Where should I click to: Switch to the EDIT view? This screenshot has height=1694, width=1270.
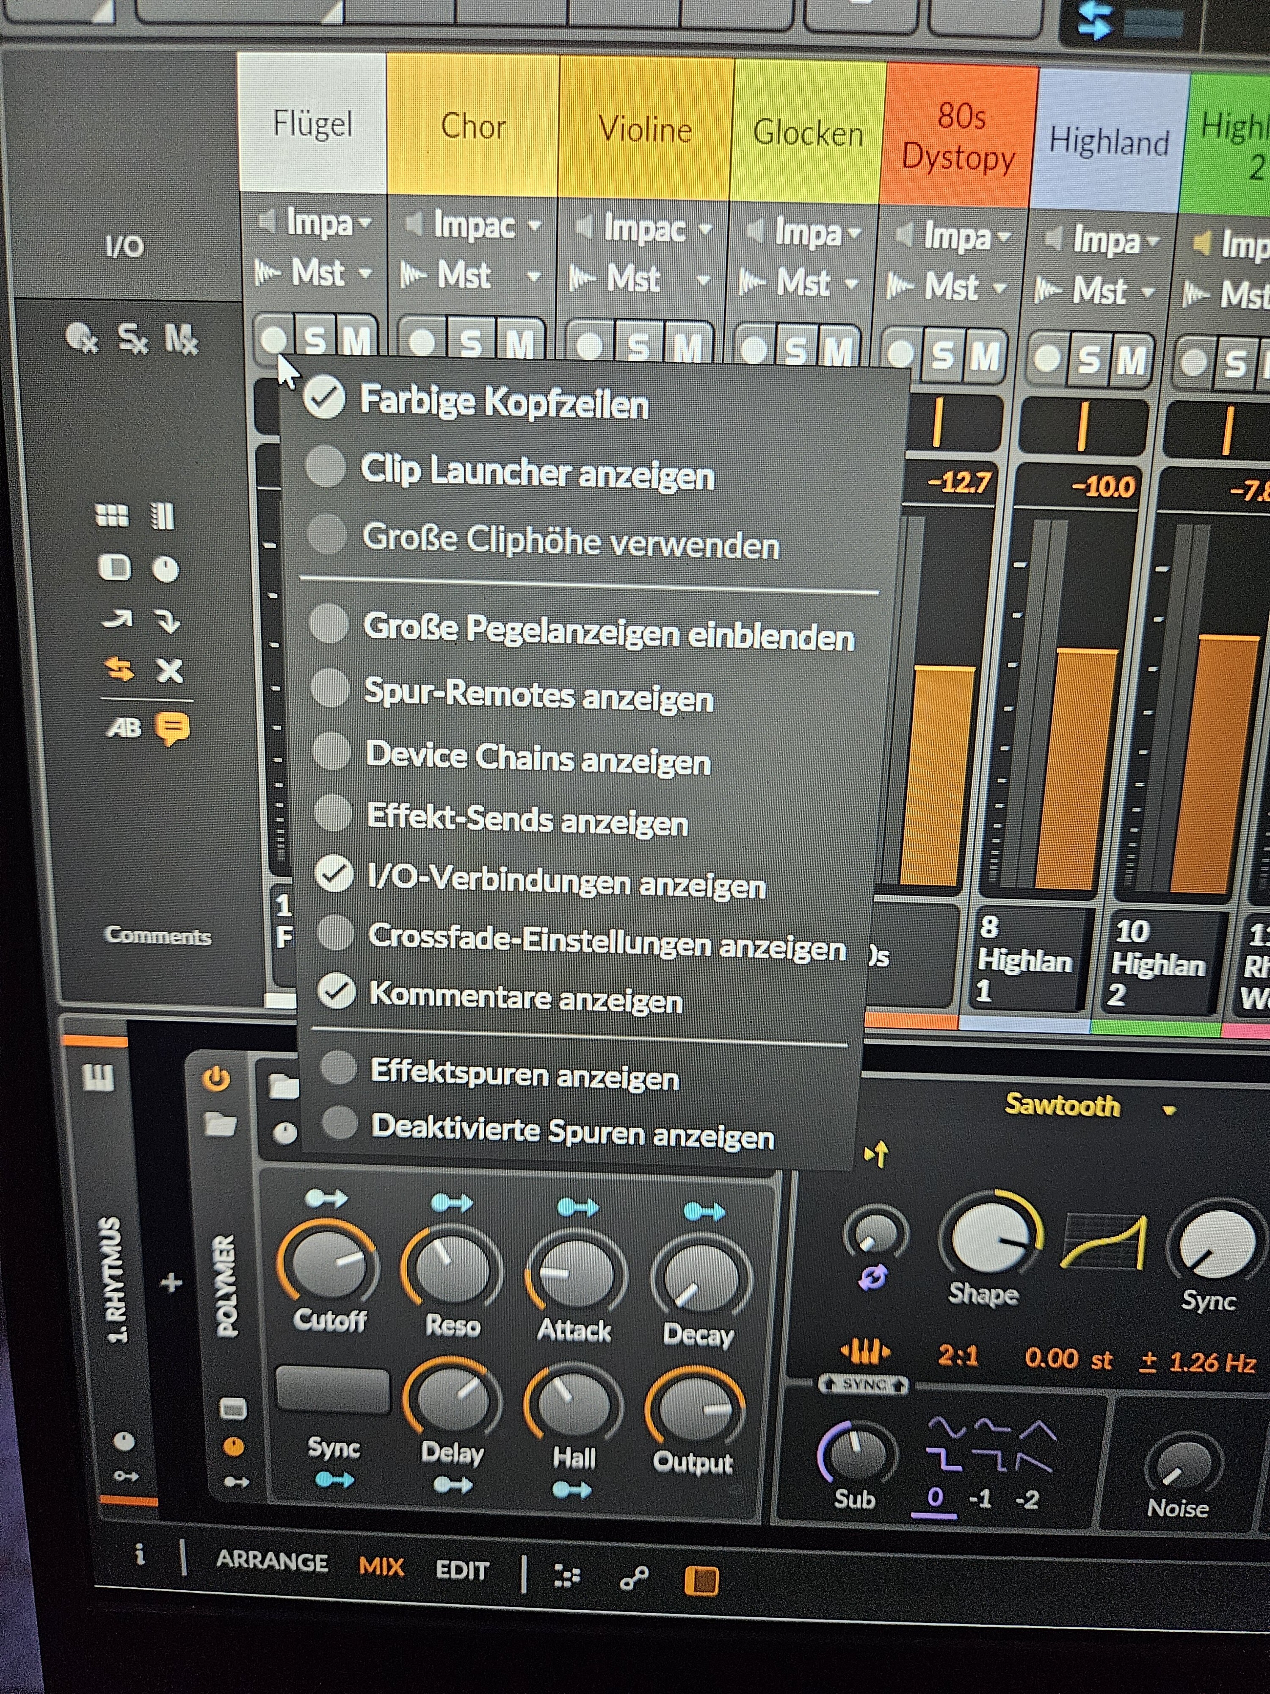pyautogui.click(x=462, y=1570)
